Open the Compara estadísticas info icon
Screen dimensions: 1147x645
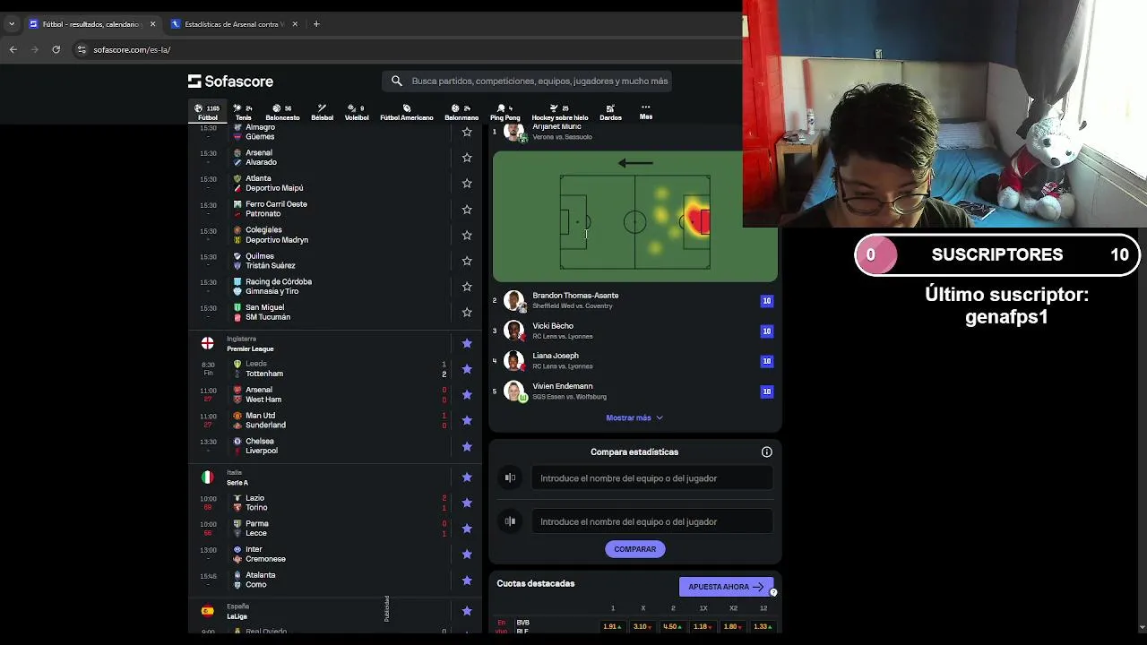coord(767,452)
